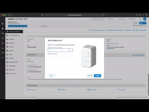Image resolution: width=149 pixels, height=112 pixels.
Task: Click the Refresh action
Action: coord(128,30)
